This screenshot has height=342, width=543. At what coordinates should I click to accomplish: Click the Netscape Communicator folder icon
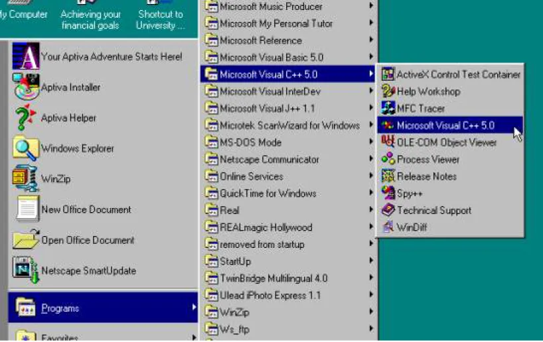coord(211,159)
